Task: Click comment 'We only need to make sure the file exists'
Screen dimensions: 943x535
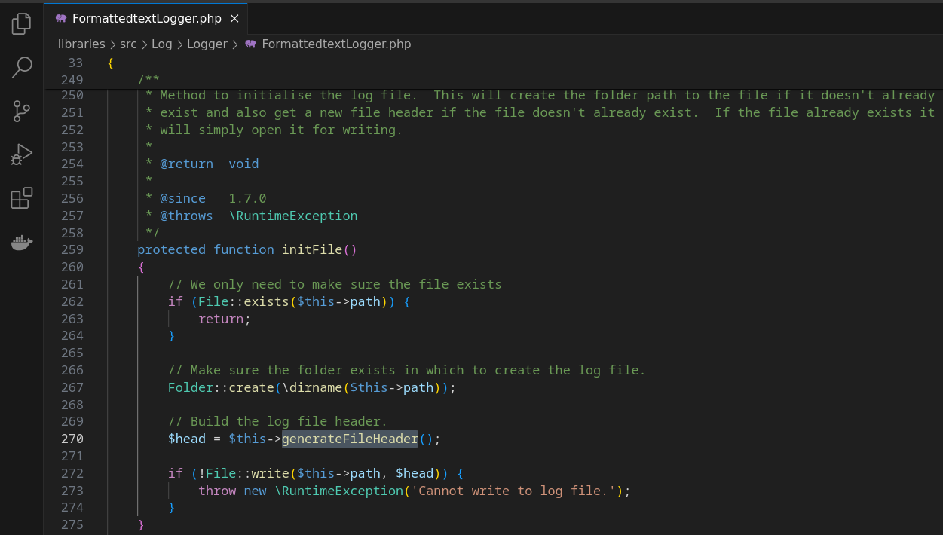Action: [x=335, y=284]
